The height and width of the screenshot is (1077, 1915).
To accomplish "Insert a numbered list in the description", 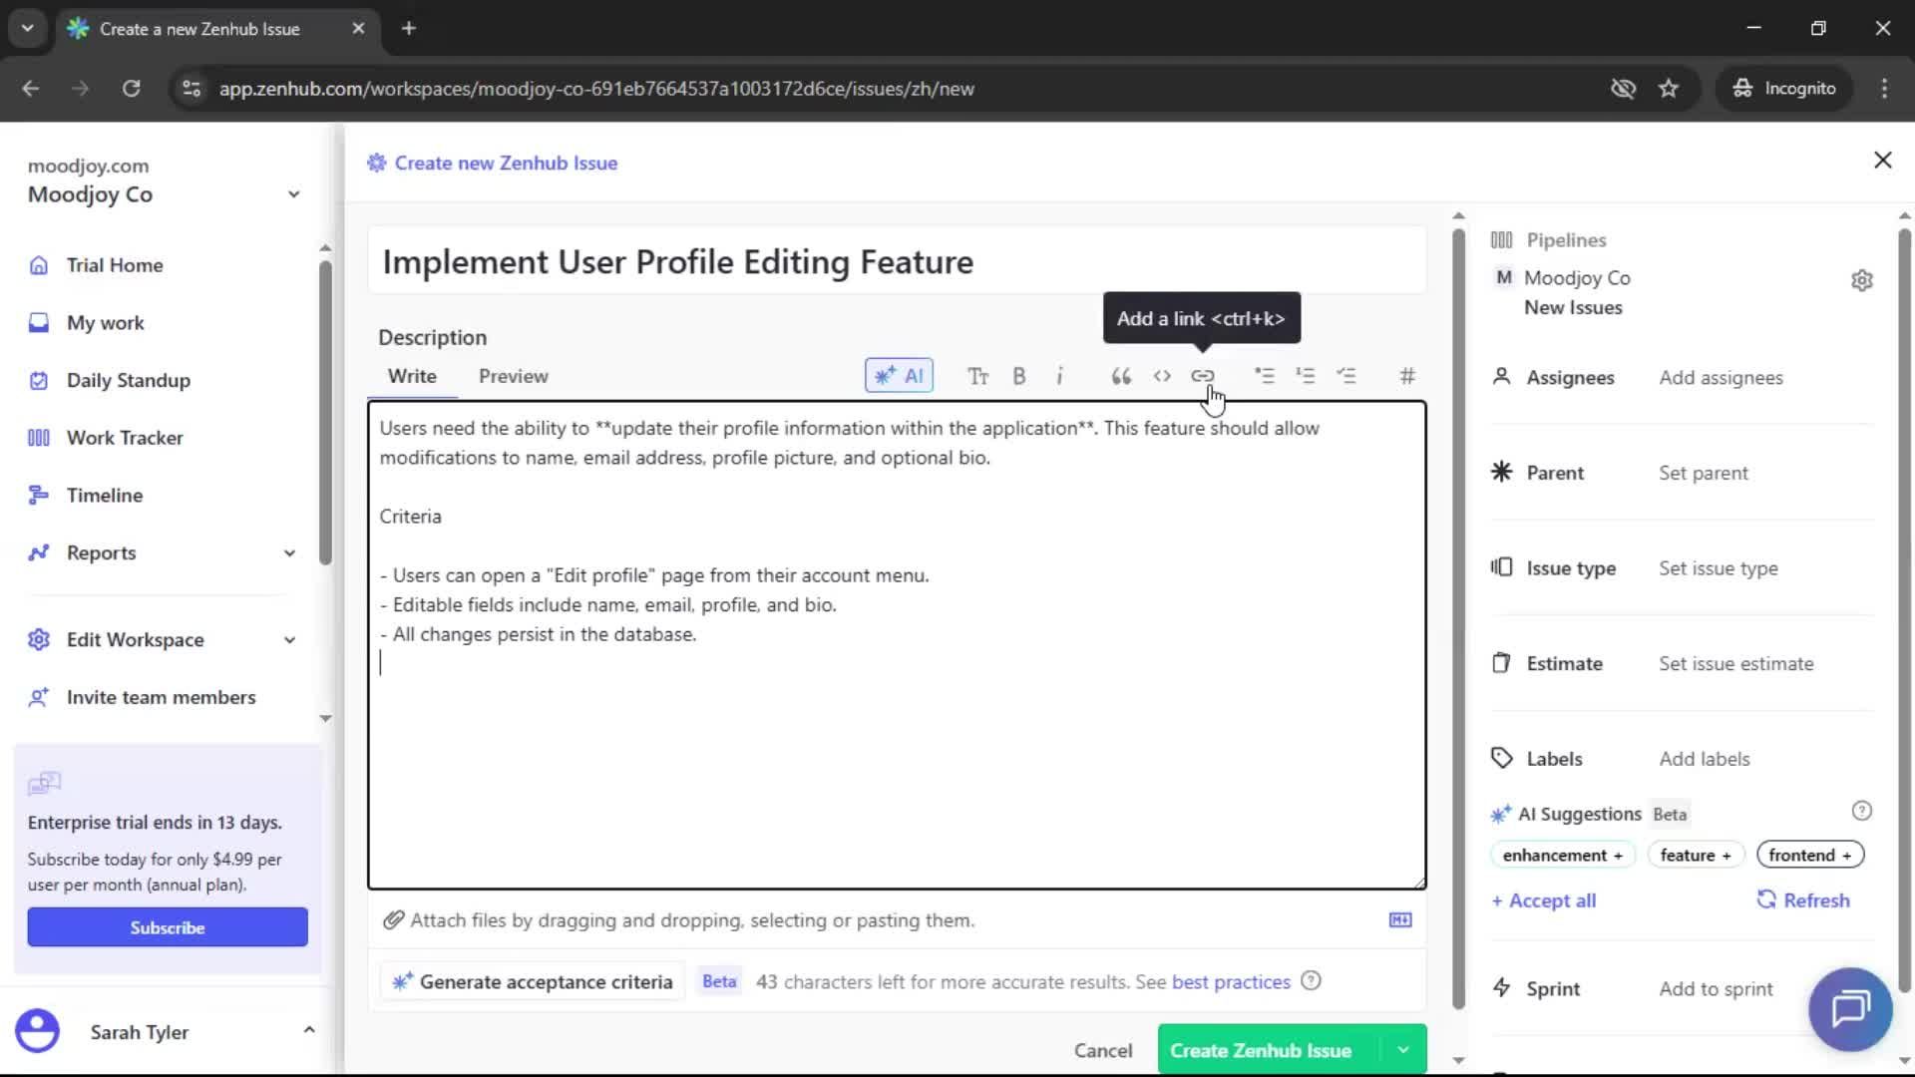I will 1307,376.
